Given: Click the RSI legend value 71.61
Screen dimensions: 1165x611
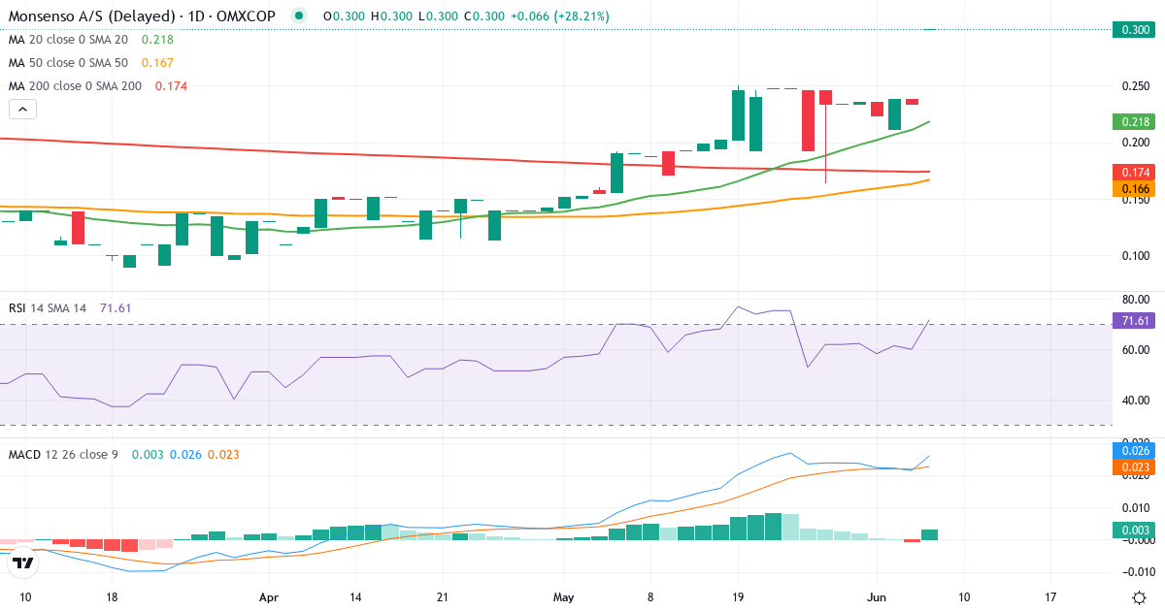Looking at the screenshot, I should point(116,307).
